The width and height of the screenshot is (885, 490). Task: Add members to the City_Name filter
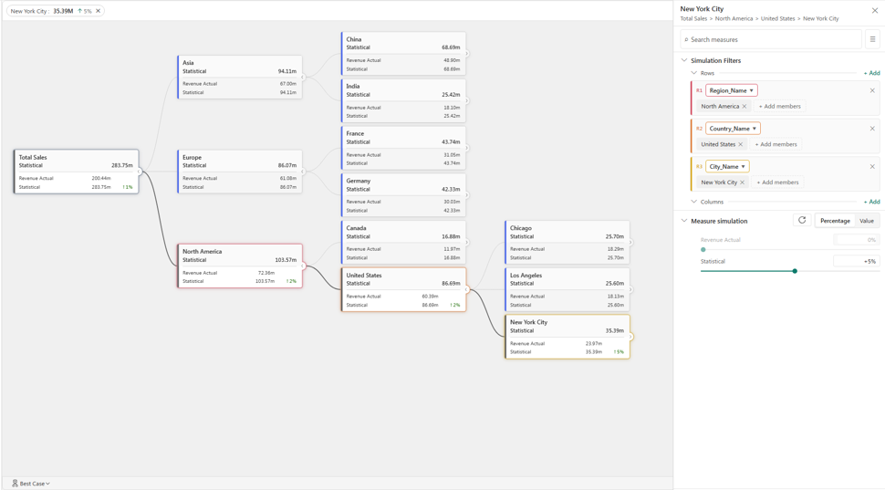[777, 182]
